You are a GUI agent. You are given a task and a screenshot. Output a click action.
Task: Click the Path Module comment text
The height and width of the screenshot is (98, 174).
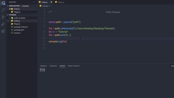pos(113,12)
